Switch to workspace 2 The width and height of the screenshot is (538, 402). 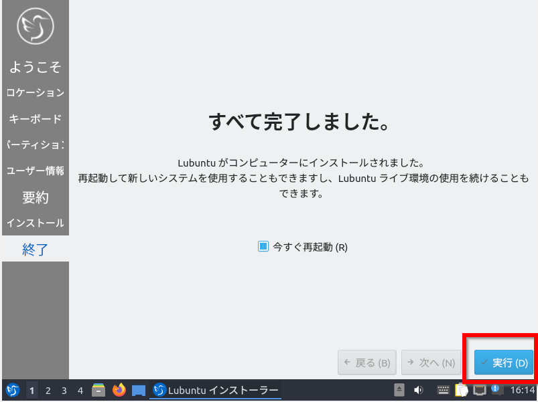click(x=48, y=391)
